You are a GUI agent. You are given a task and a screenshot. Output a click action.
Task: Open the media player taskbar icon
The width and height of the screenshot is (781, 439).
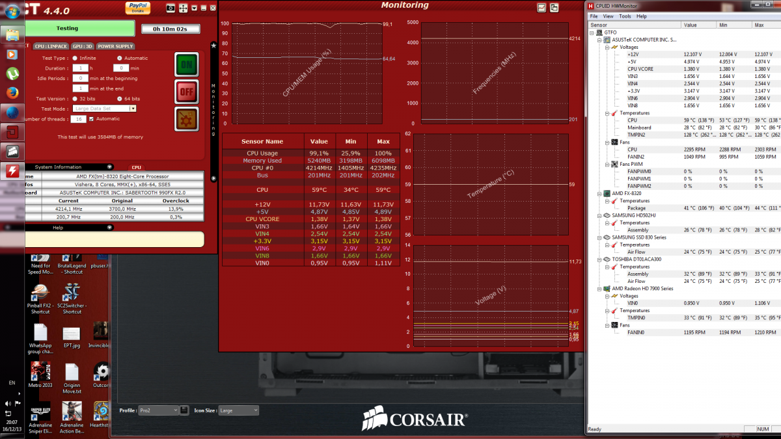pyautogui.click(x=12, y=54)
